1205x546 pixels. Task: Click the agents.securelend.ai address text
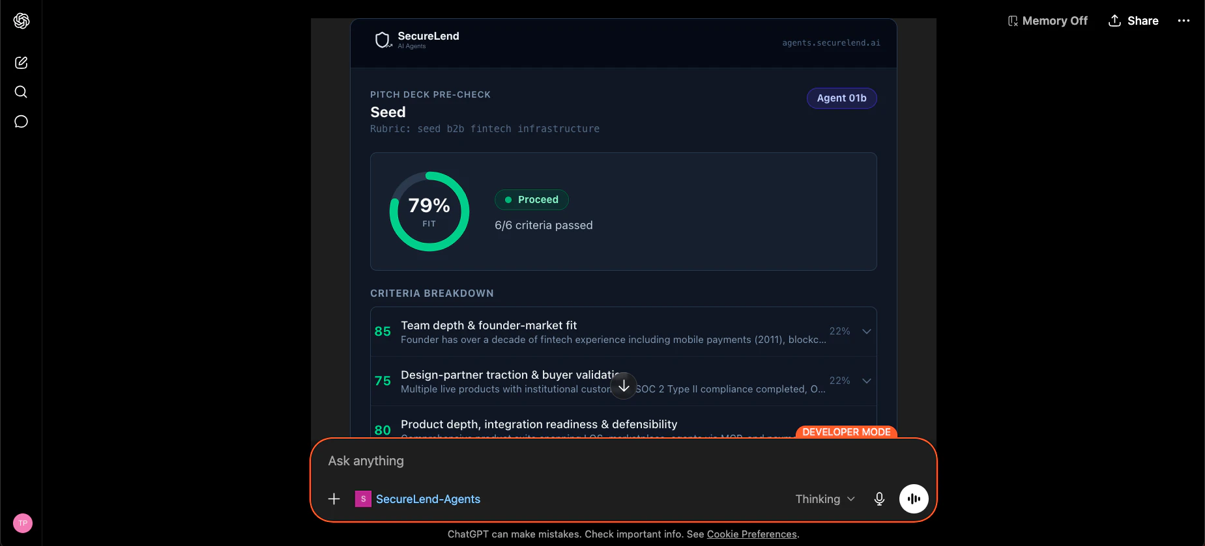[831, 43]
